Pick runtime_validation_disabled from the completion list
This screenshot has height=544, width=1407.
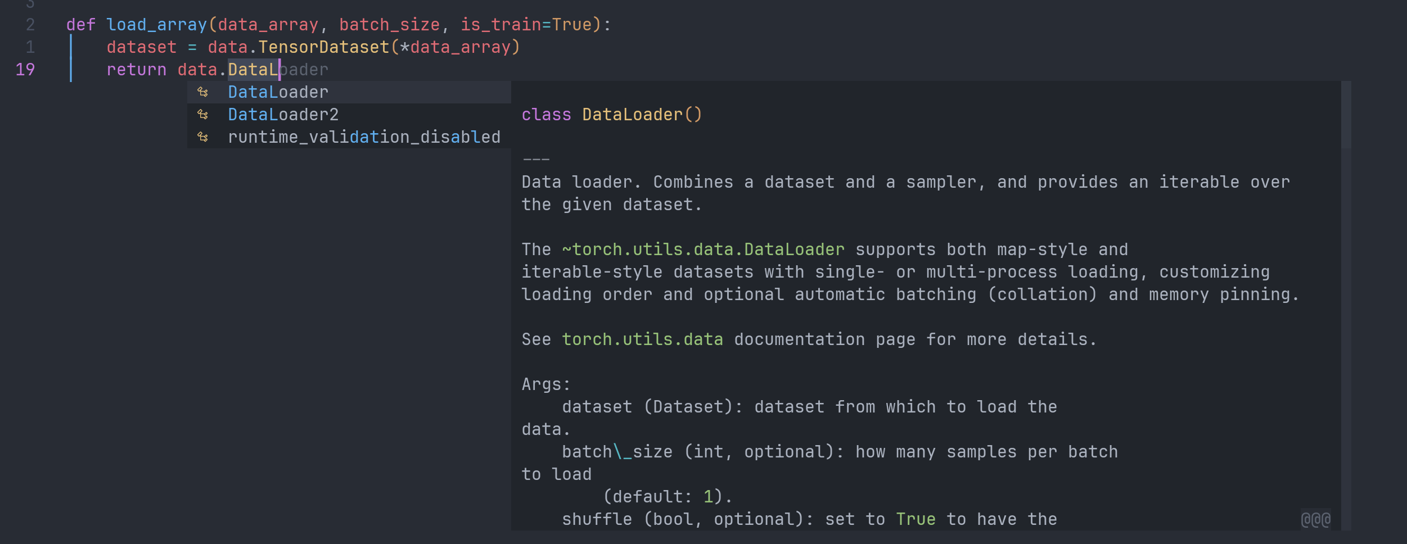click(364, 137)
